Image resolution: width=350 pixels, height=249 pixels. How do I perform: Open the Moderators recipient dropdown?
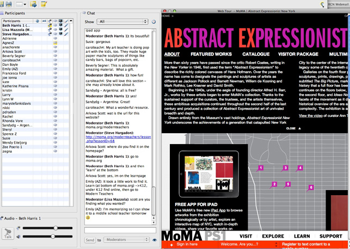click(x=126, y=240)
